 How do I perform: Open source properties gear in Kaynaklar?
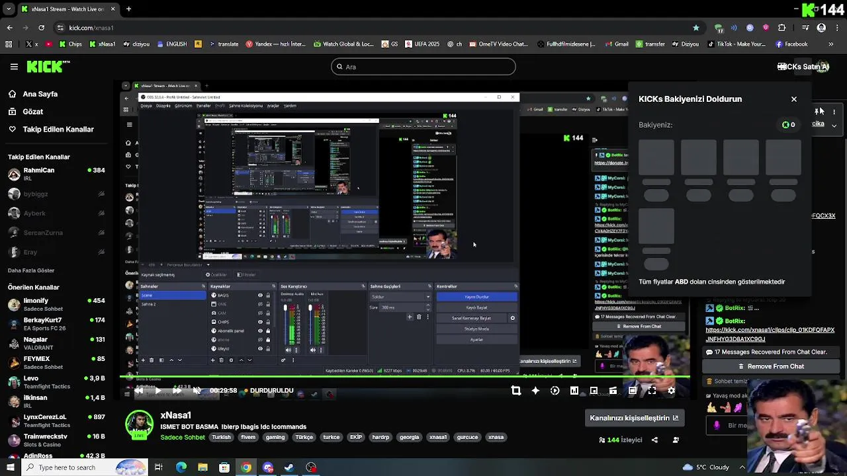pyautogui.click(x=231, y=360)
